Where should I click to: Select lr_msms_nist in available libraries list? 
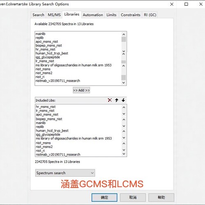tap(45, 61)
